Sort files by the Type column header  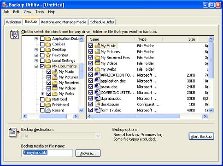[x=148, y=39]
